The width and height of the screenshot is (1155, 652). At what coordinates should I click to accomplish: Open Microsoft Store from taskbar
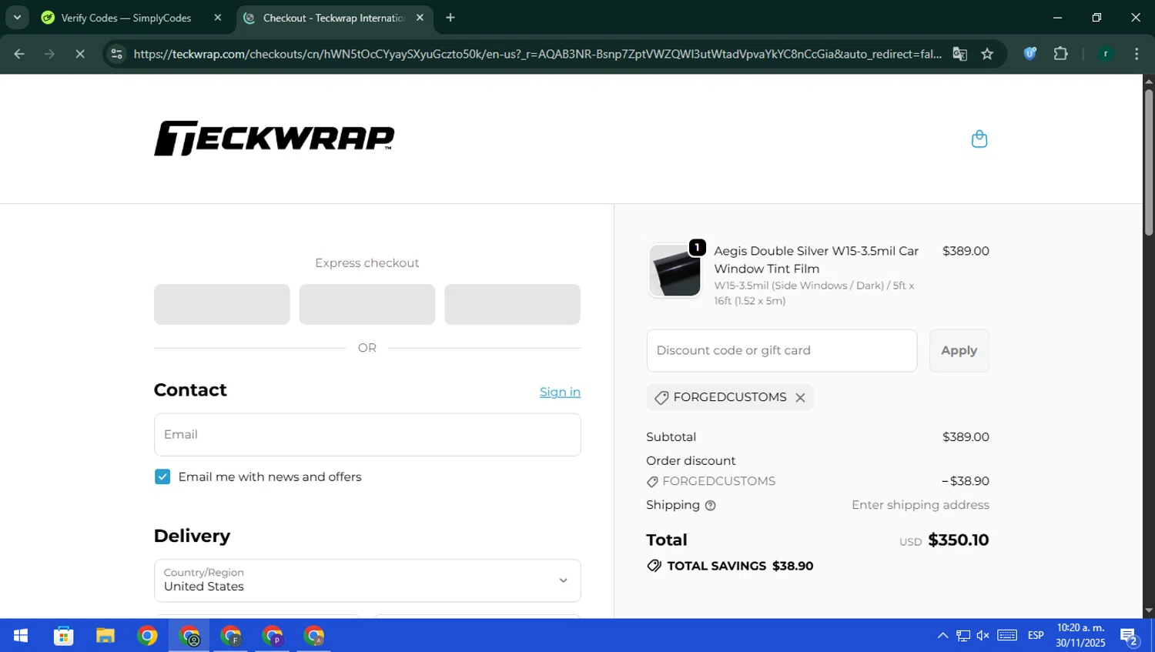(x=64, y=636)
